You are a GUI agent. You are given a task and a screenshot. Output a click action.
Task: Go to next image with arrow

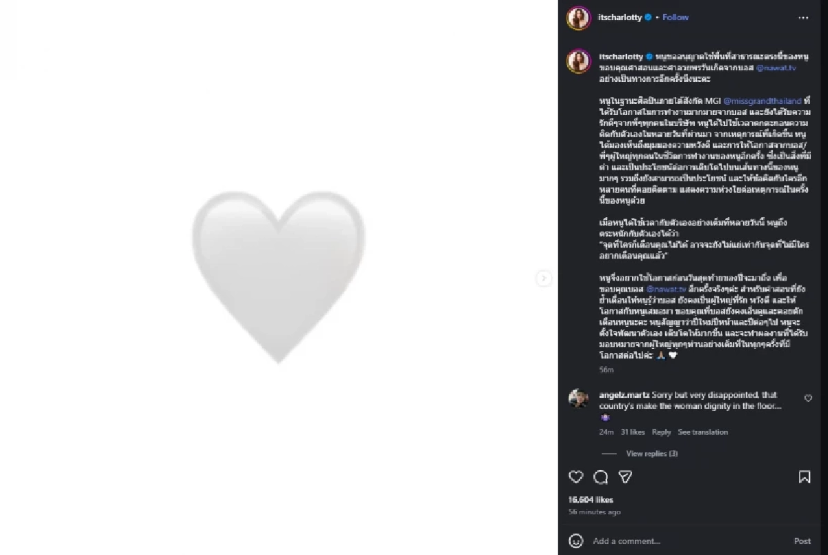(544, 279)
